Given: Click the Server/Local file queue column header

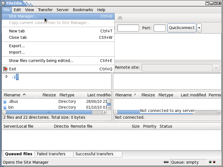Looking at the screenshot, I should pos(27,126).
